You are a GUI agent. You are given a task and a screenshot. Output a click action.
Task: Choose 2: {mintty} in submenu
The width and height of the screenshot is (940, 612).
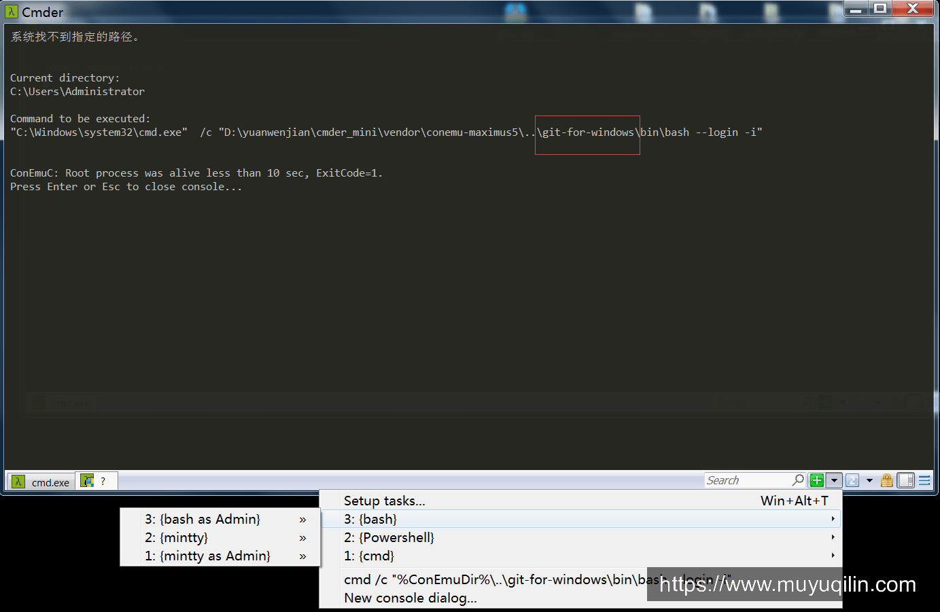pos(220,537)
